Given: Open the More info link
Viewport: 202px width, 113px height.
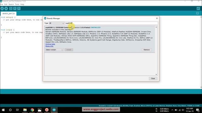Looking at the screenshot, I should 49,46.
